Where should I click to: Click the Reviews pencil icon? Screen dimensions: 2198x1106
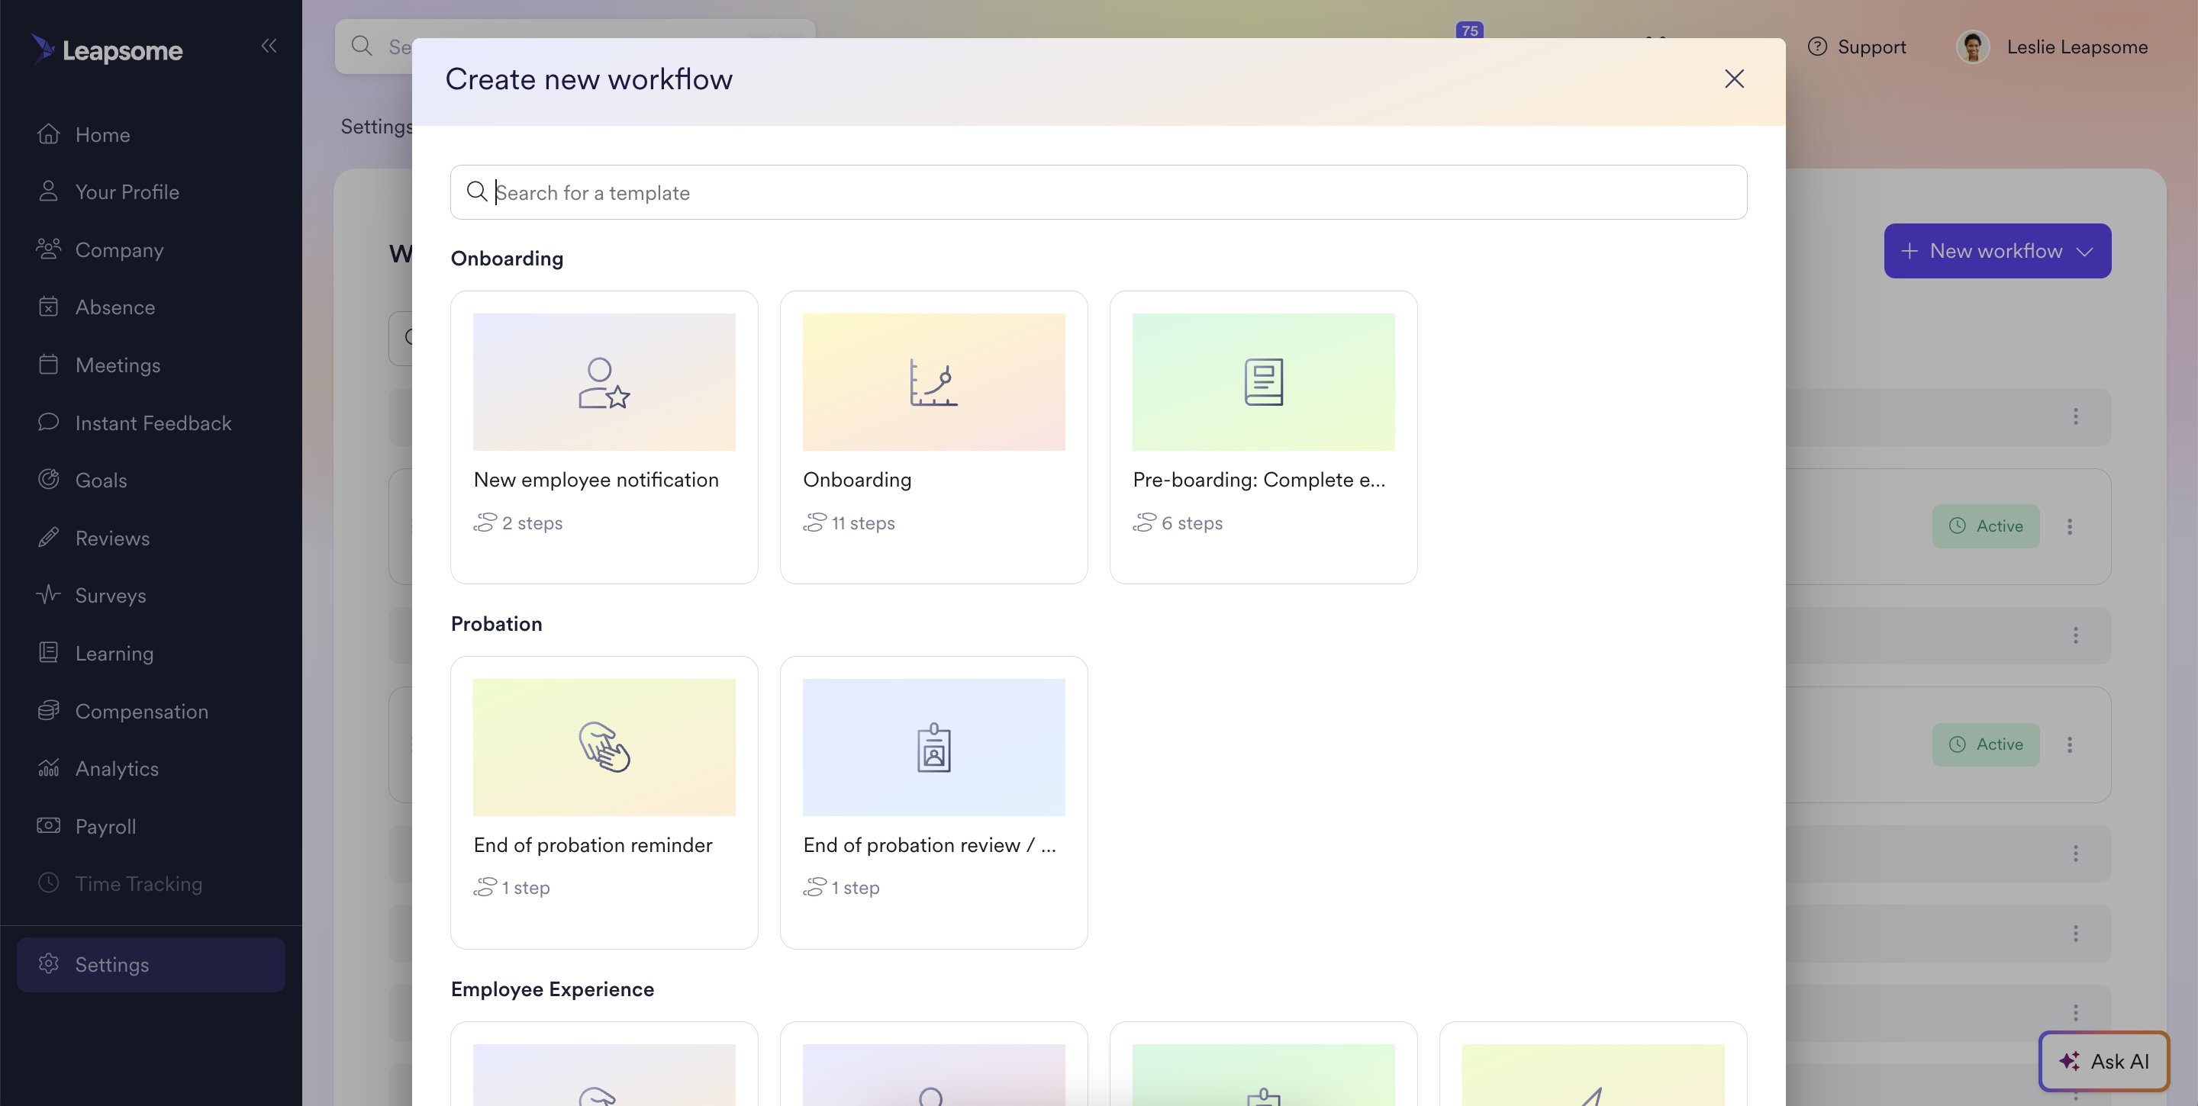click(x=49, y=537)
